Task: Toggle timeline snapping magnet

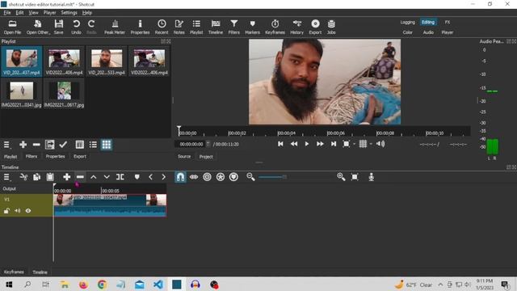Action: tap(180, 177)
